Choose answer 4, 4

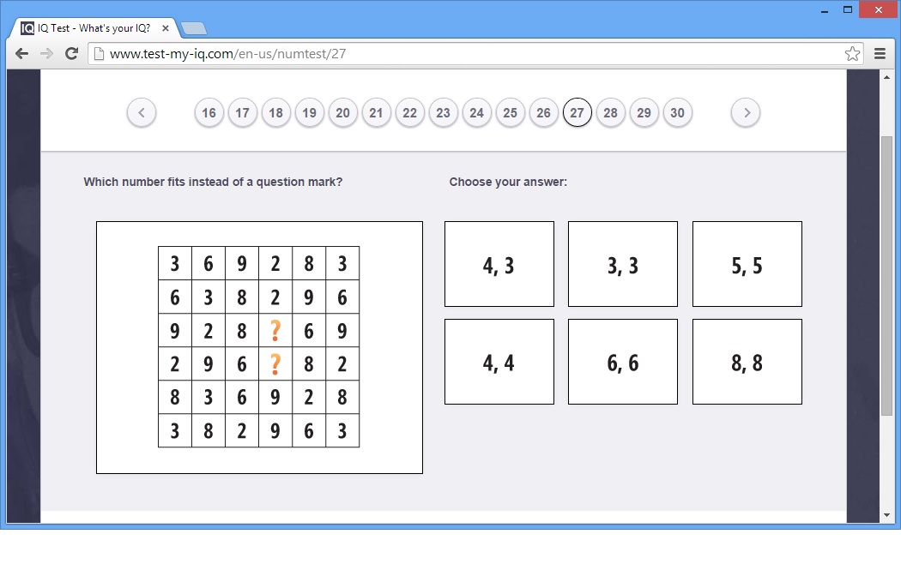tap(499, 362)
